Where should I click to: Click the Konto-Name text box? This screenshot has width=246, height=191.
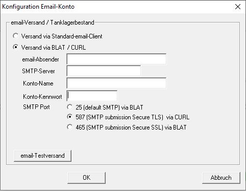[116, 83]
